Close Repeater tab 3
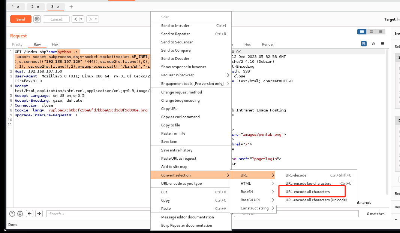Screen dimensions: 400x233 (58, 7)
